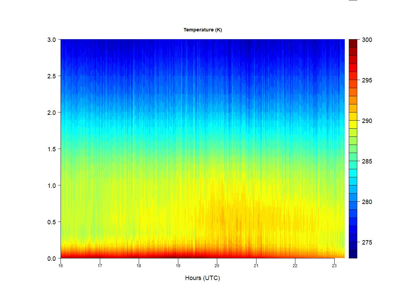Select the bright cyan colorbar swatch
The width and height of the screenshot is (406, 304).
[x=353, y=173]
